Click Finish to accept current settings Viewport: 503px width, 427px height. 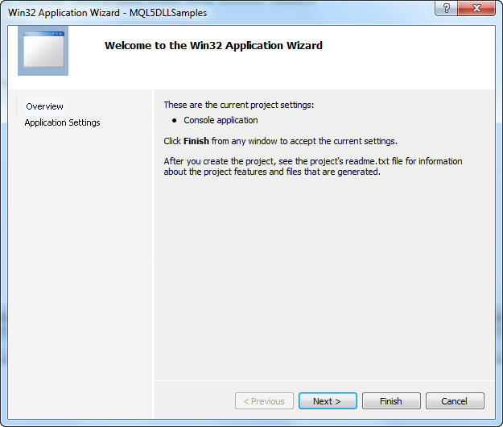pyautogui.click(x=391, y=401)
